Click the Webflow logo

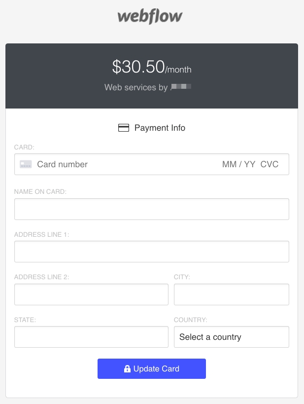pyautogui.click(x=150, y=17)
